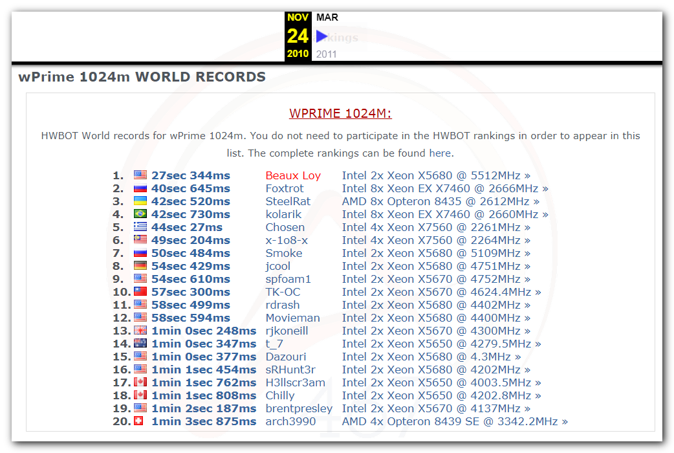This screenshot has width=674, height=453.
Task: Follow the 'here' complete rankings link
Action: coord(440,153)
